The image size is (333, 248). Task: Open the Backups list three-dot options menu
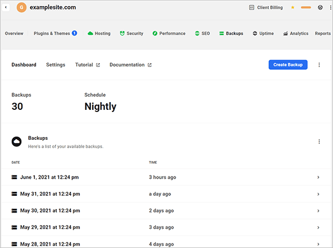[x=319, y=141]
